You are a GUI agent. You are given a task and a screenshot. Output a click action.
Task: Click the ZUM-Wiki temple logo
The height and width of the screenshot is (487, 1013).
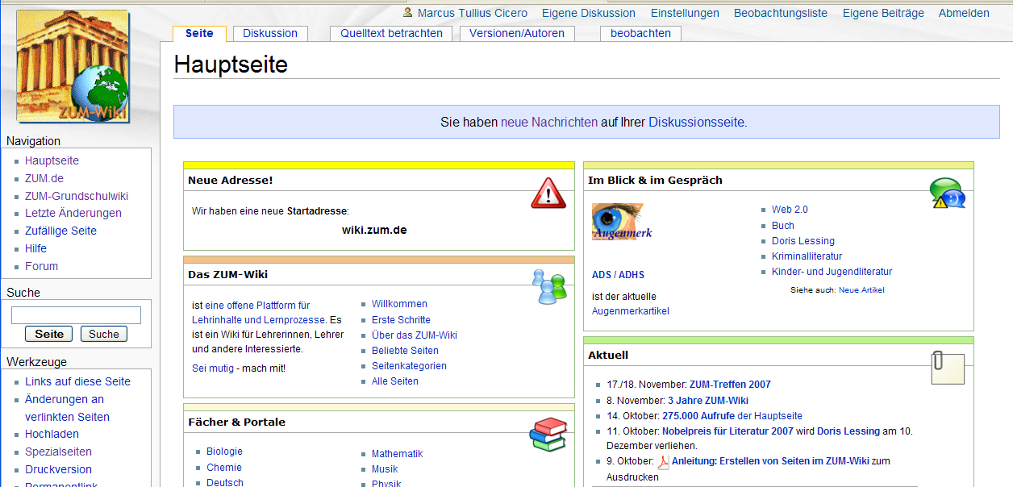(73, 67)
